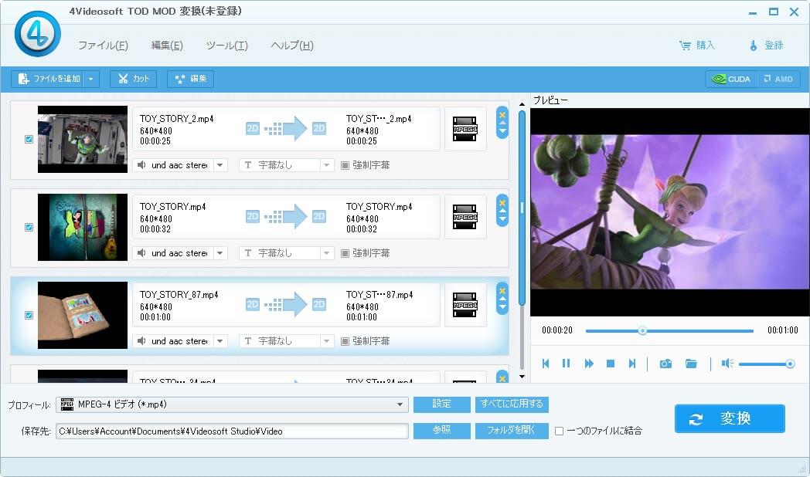Click output 2D icon for TOY_STORY.mp4
The height and width of the screenshot is (477, 810).
(x=319, y=217)
